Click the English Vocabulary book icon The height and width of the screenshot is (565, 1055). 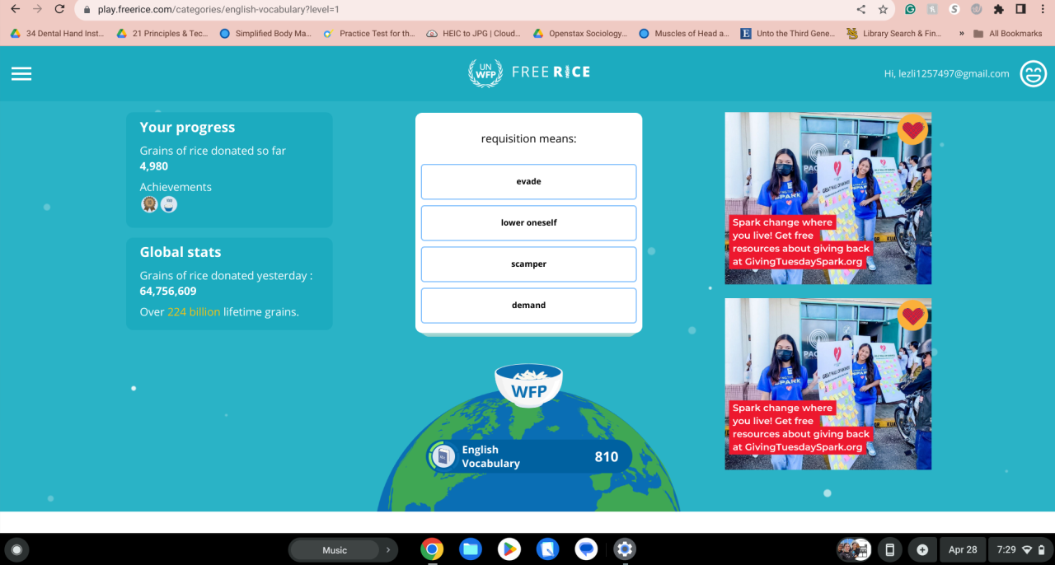pyautogui.click(x=443, y=456)
